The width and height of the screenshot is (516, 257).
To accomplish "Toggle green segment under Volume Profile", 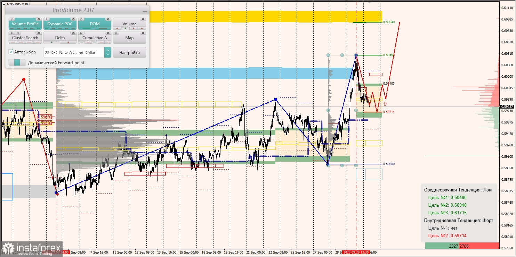I will (38, 28).
